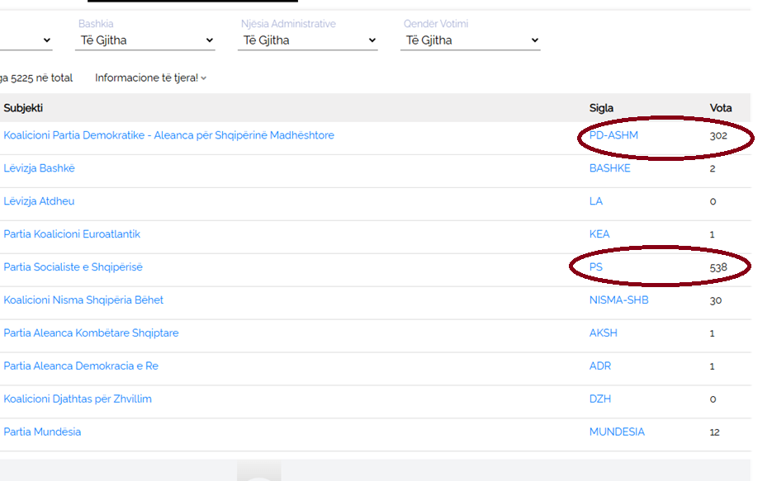This screenshot has height=481, width=772.
Task: Open Partia Aleanca Demokracia e Re link
Action: coord(81,366)
